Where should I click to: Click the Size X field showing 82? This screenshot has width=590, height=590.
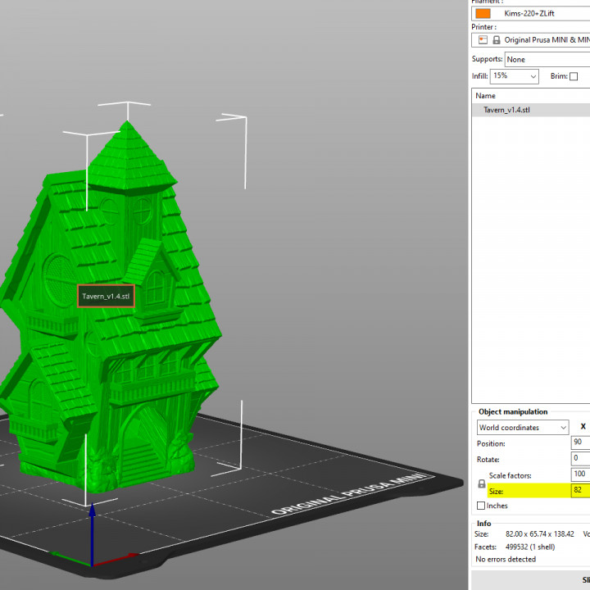[580, 491]
